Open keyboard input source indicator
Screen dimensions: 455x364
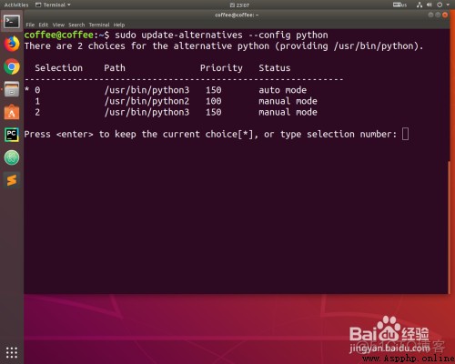tap(399, 5)
